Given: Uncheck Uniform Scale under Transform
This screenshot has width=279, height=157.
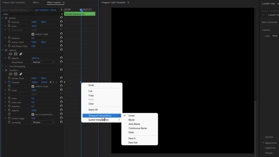Looking at the screenshot, I should (x=33, y=86).
